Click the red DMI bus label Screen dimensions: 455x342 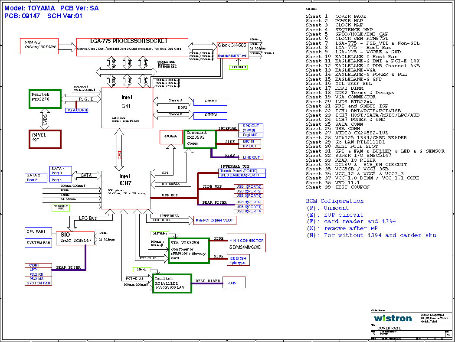pos(119,155)
